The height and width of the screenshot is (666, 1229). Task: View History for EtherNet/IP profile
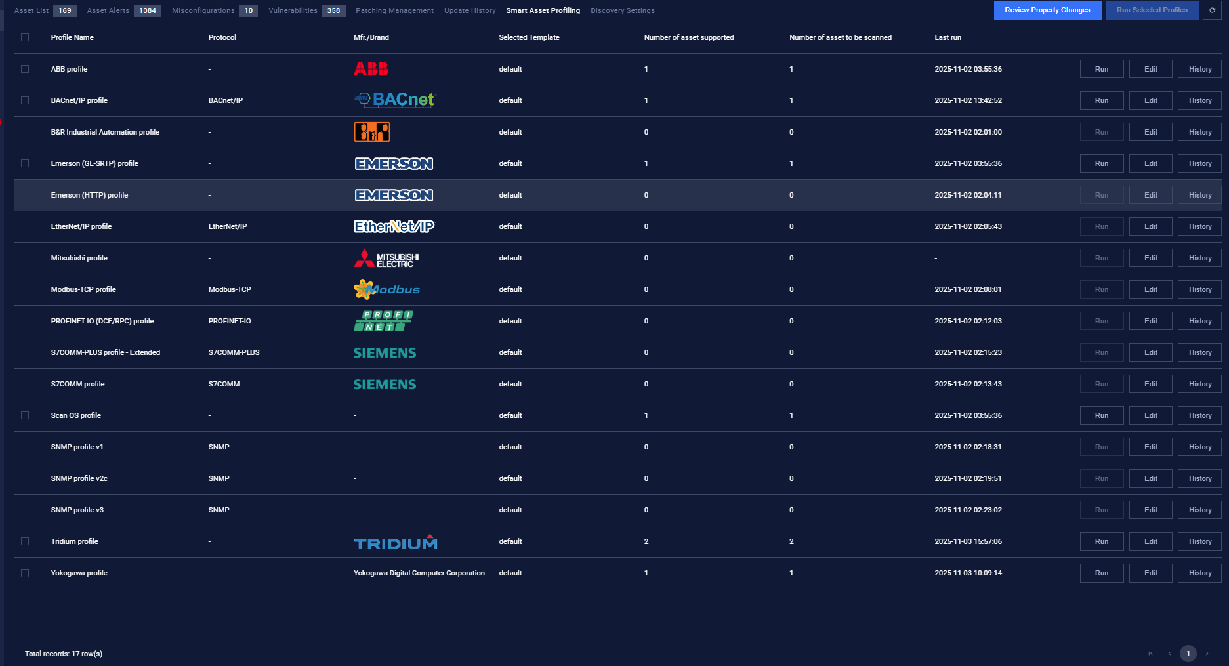click(x=1200, y=226)
